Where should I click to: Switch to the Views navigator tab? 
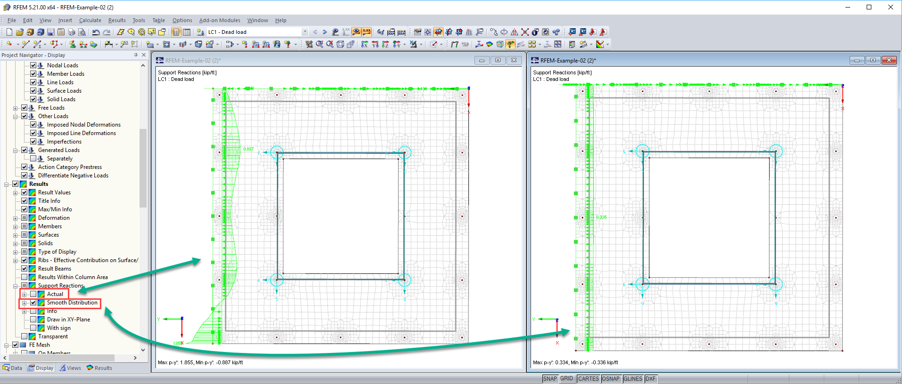[x=70, y=368]
